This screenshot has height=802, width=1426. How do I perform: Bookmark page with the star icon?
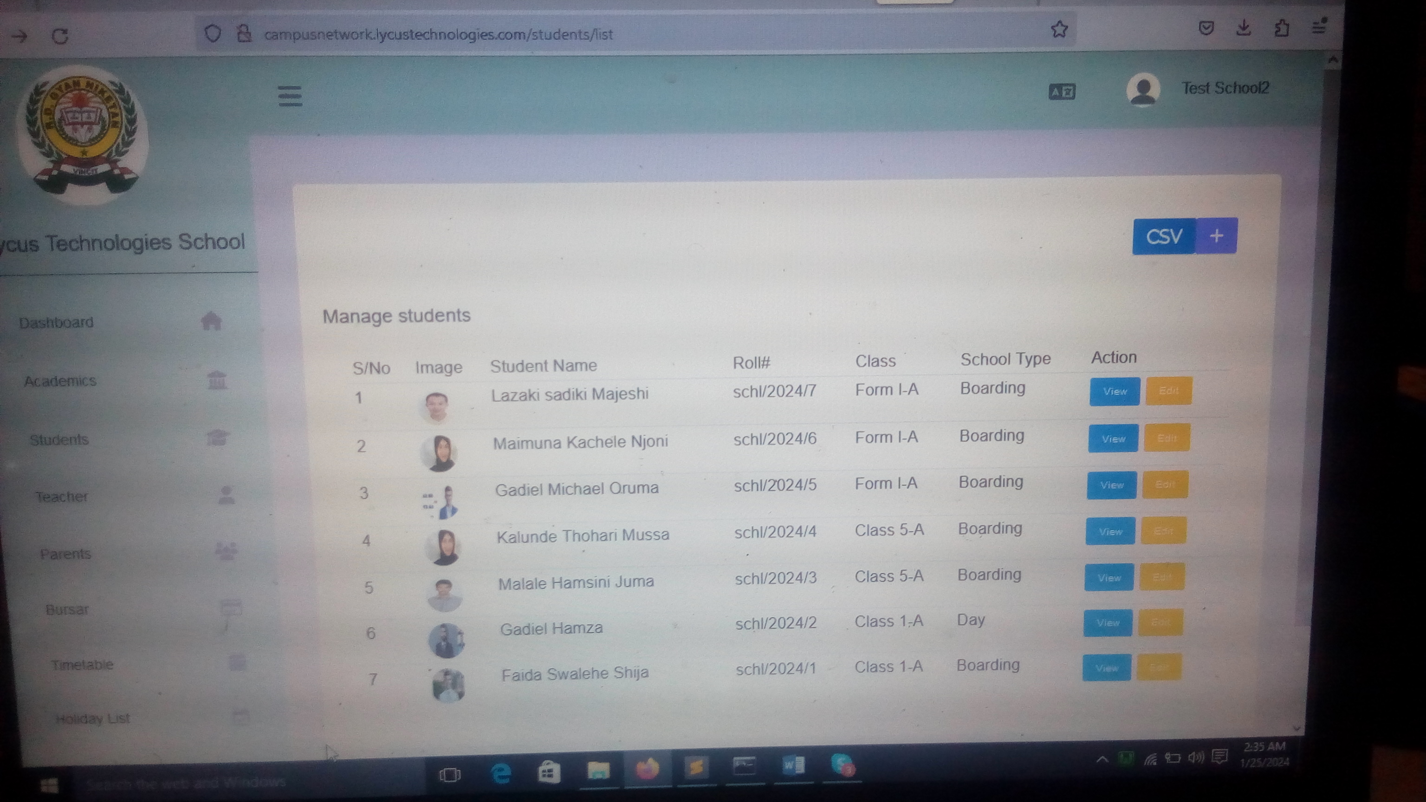click(1059, 29)
